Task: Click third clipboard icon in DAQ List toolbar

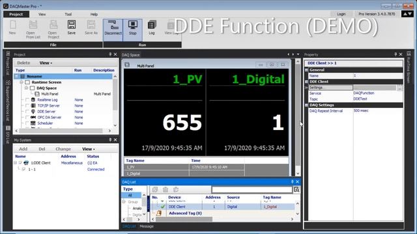Action: (x=176, y=189)
